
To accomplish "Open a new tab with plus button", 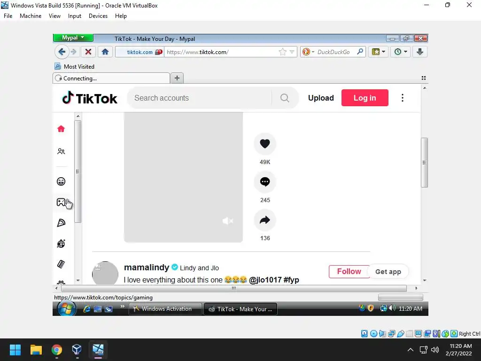I will pyautogui.click(x=177, y=78).
